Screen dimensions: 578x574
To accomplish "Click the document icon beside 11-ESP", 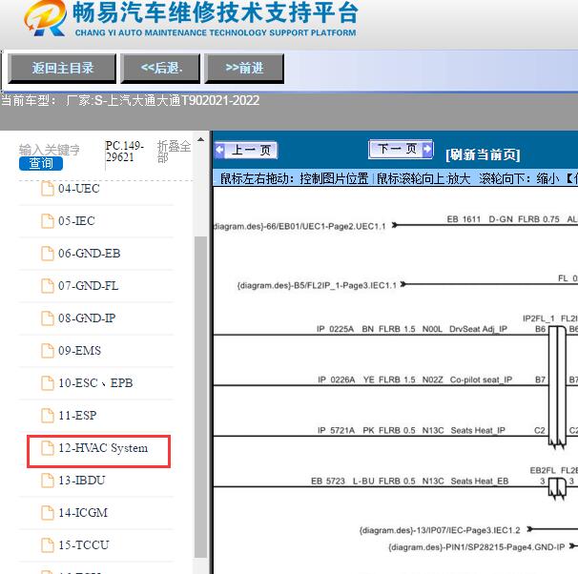I will pyautogui.click(x=47, y=416).
